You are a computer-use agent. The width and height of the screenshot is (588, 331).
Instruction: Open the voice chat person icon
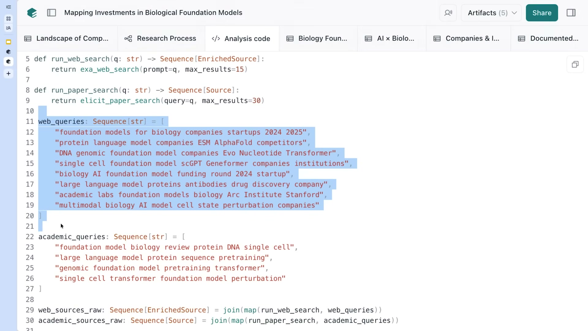tap(448, 13)
